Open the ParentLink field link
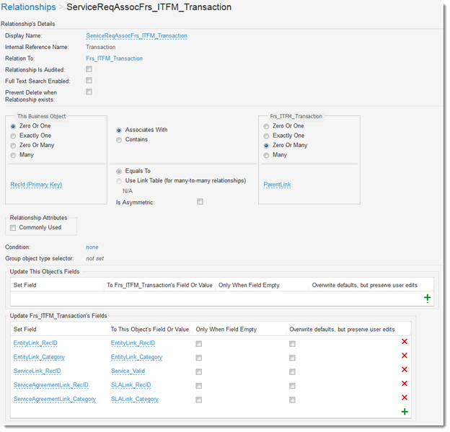The width and height of the screenshot is (450, 432). [277, 185]
